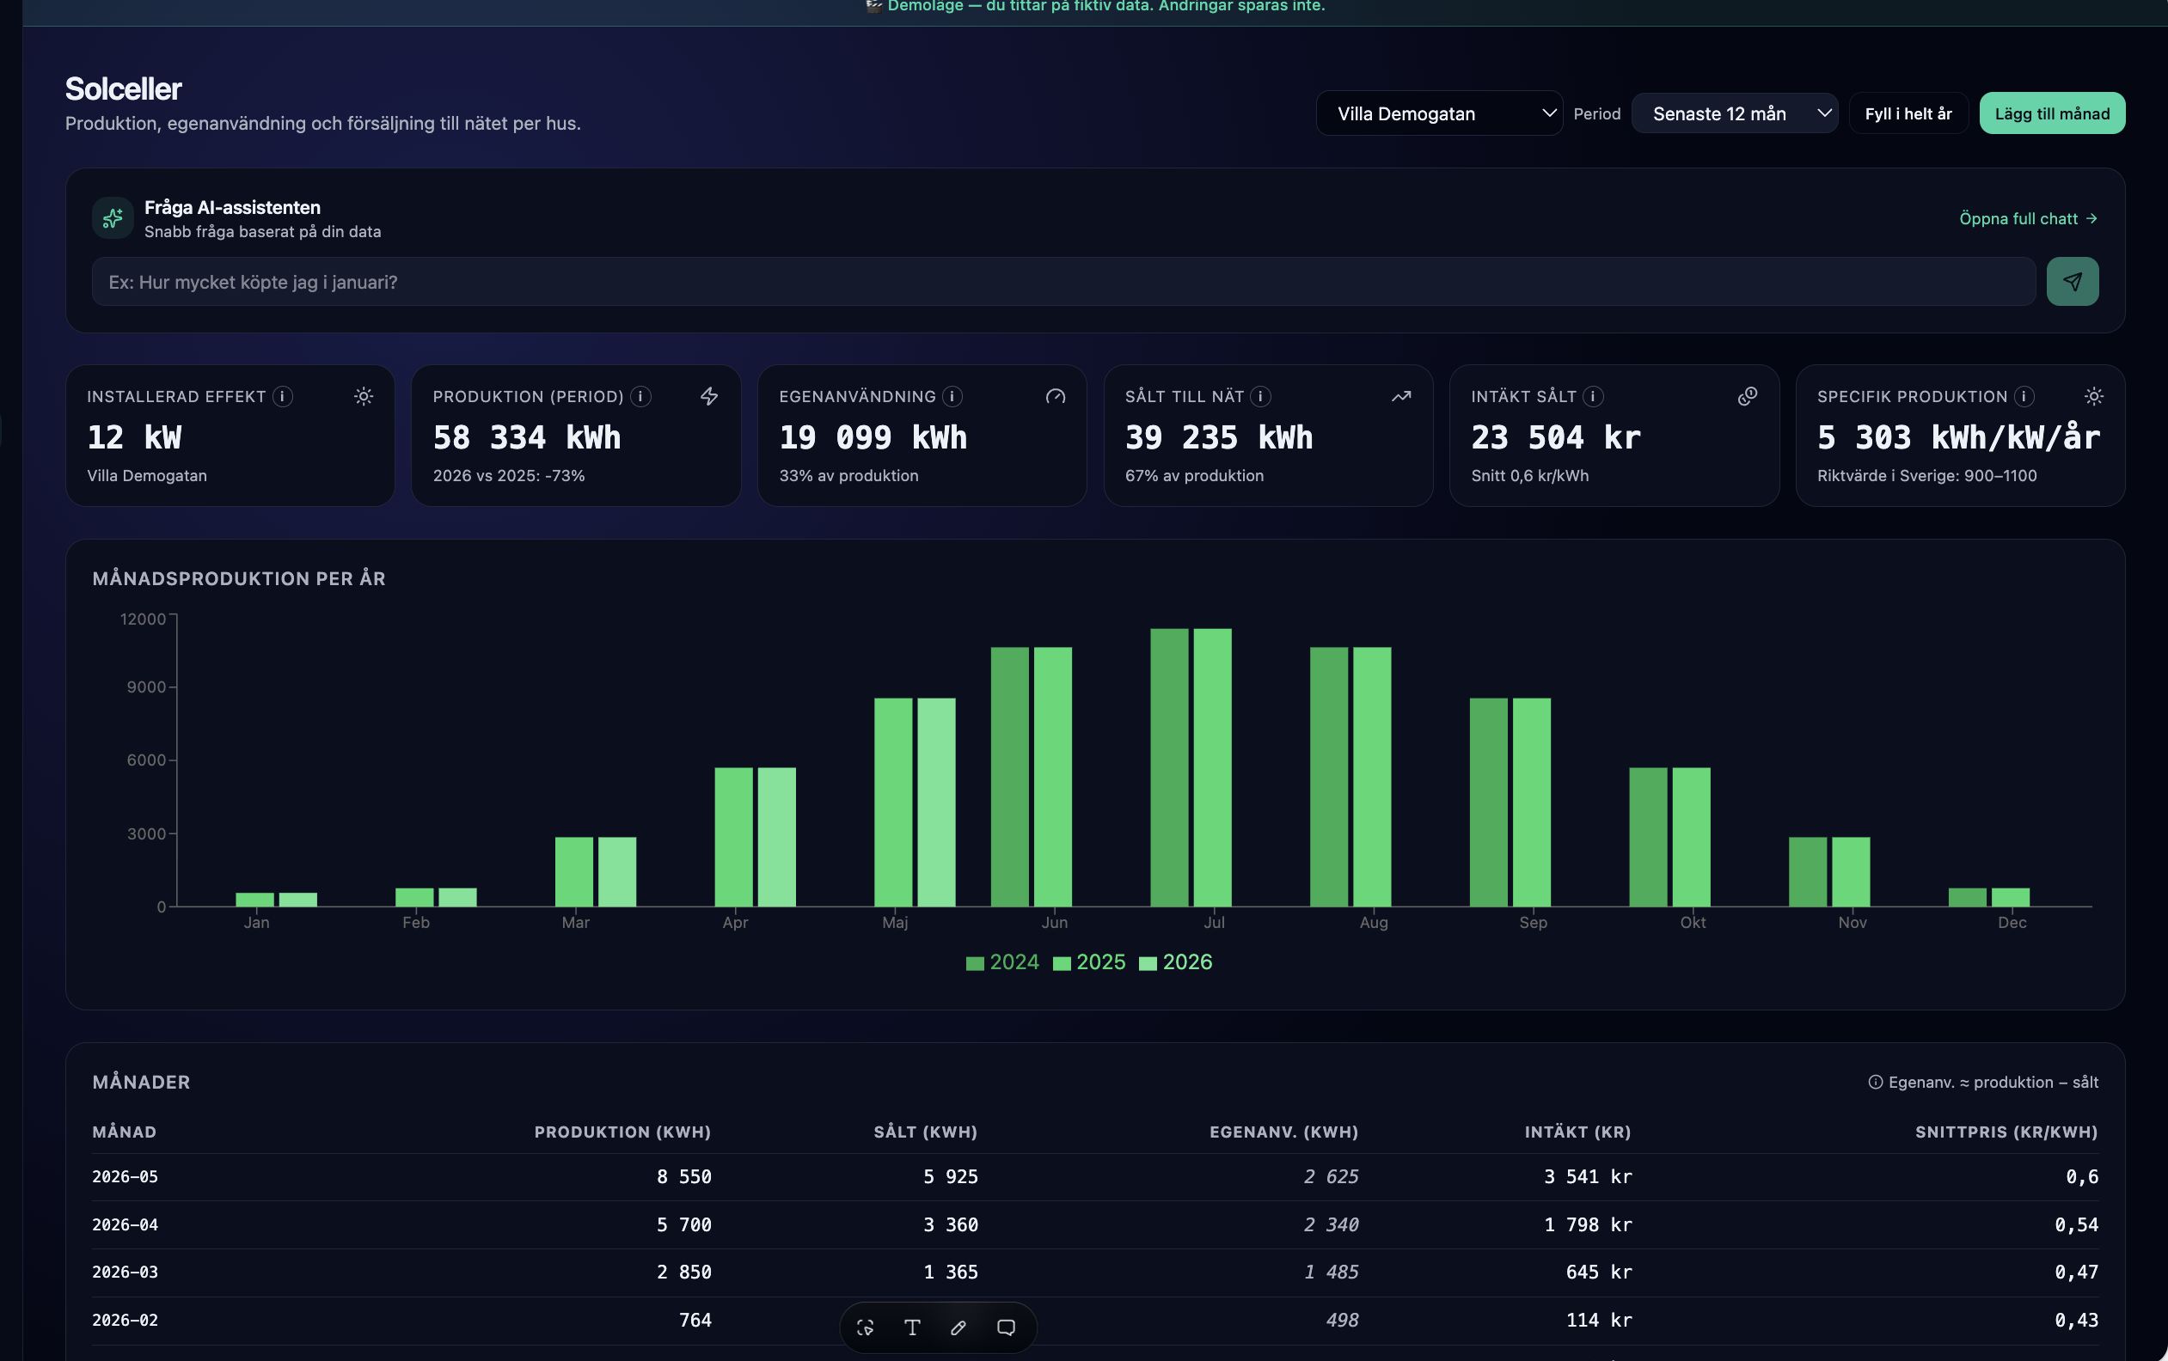Click the 3 360 sold kWh value
The image size is (2168, 1361).
(951, 1224)
